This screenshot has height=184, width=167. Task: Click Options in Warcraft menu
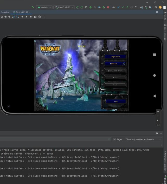tap(115, 78)
